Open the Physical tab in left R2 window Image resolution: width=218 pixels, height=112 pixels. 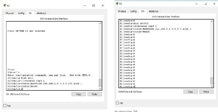pos(9,13)
